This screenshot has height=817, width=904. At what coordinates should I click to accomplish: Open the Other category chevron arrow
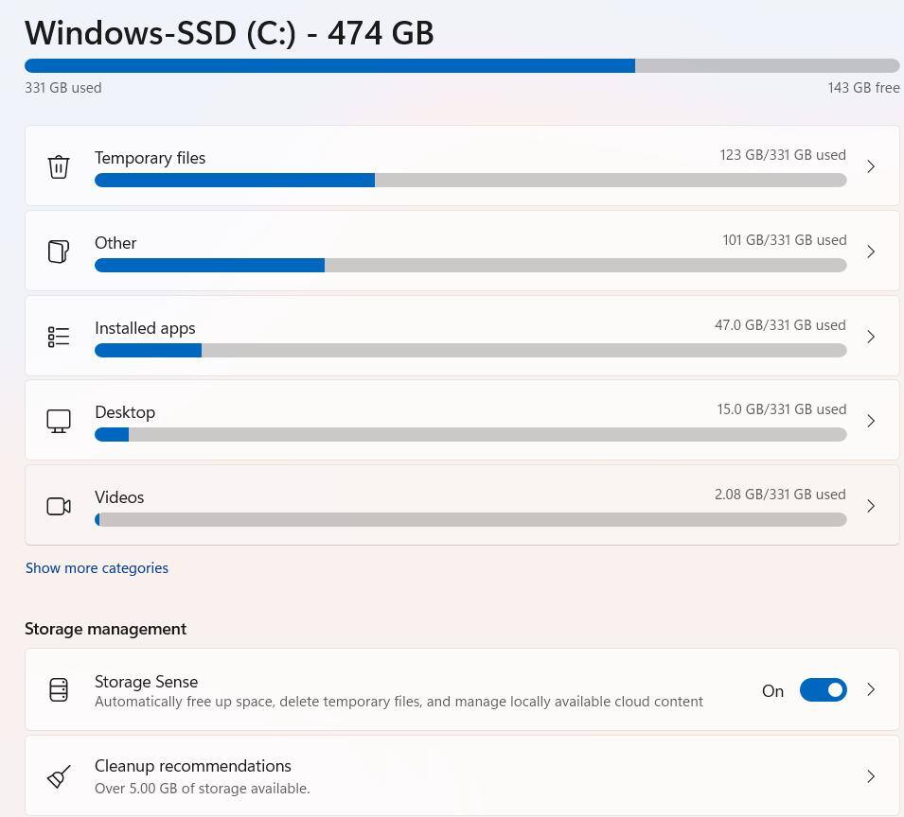coord(871,252)
